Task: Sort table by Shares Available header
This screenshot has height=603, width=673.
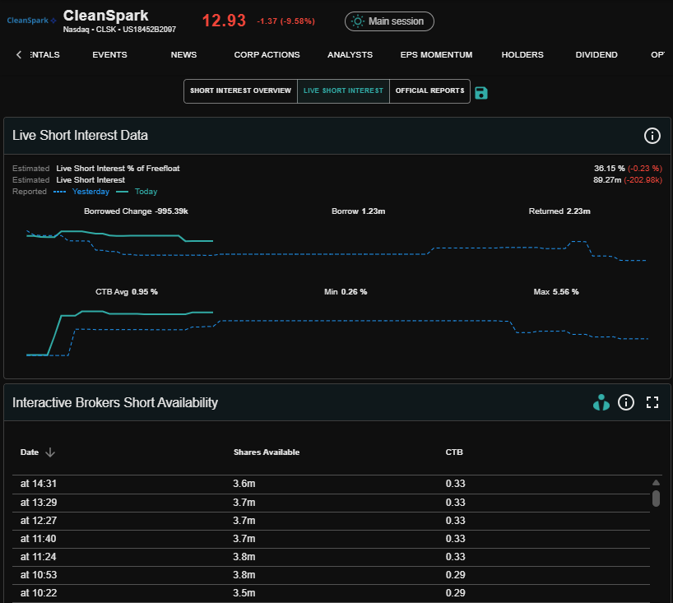Action: (x=267, y=452)
